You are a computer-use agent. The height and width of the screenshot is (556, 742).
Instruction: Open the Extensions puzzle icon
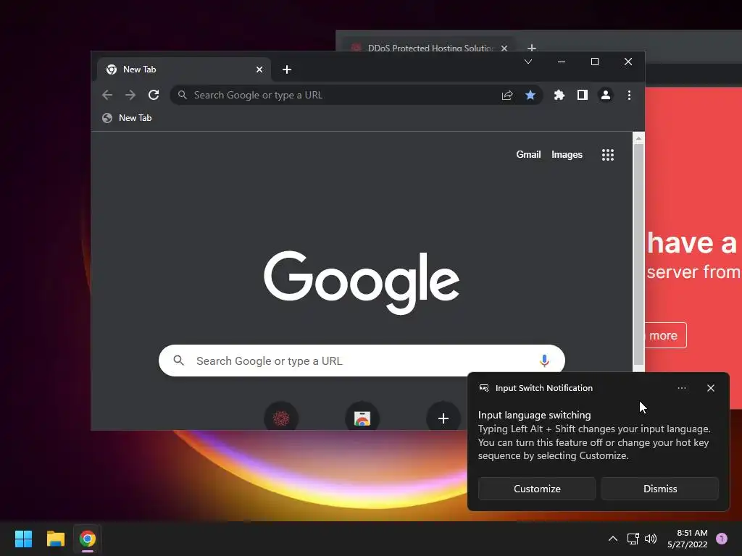click(559, 95)
